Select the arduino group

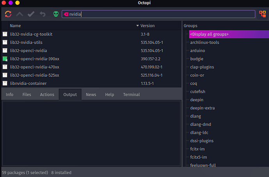(197, 50)
